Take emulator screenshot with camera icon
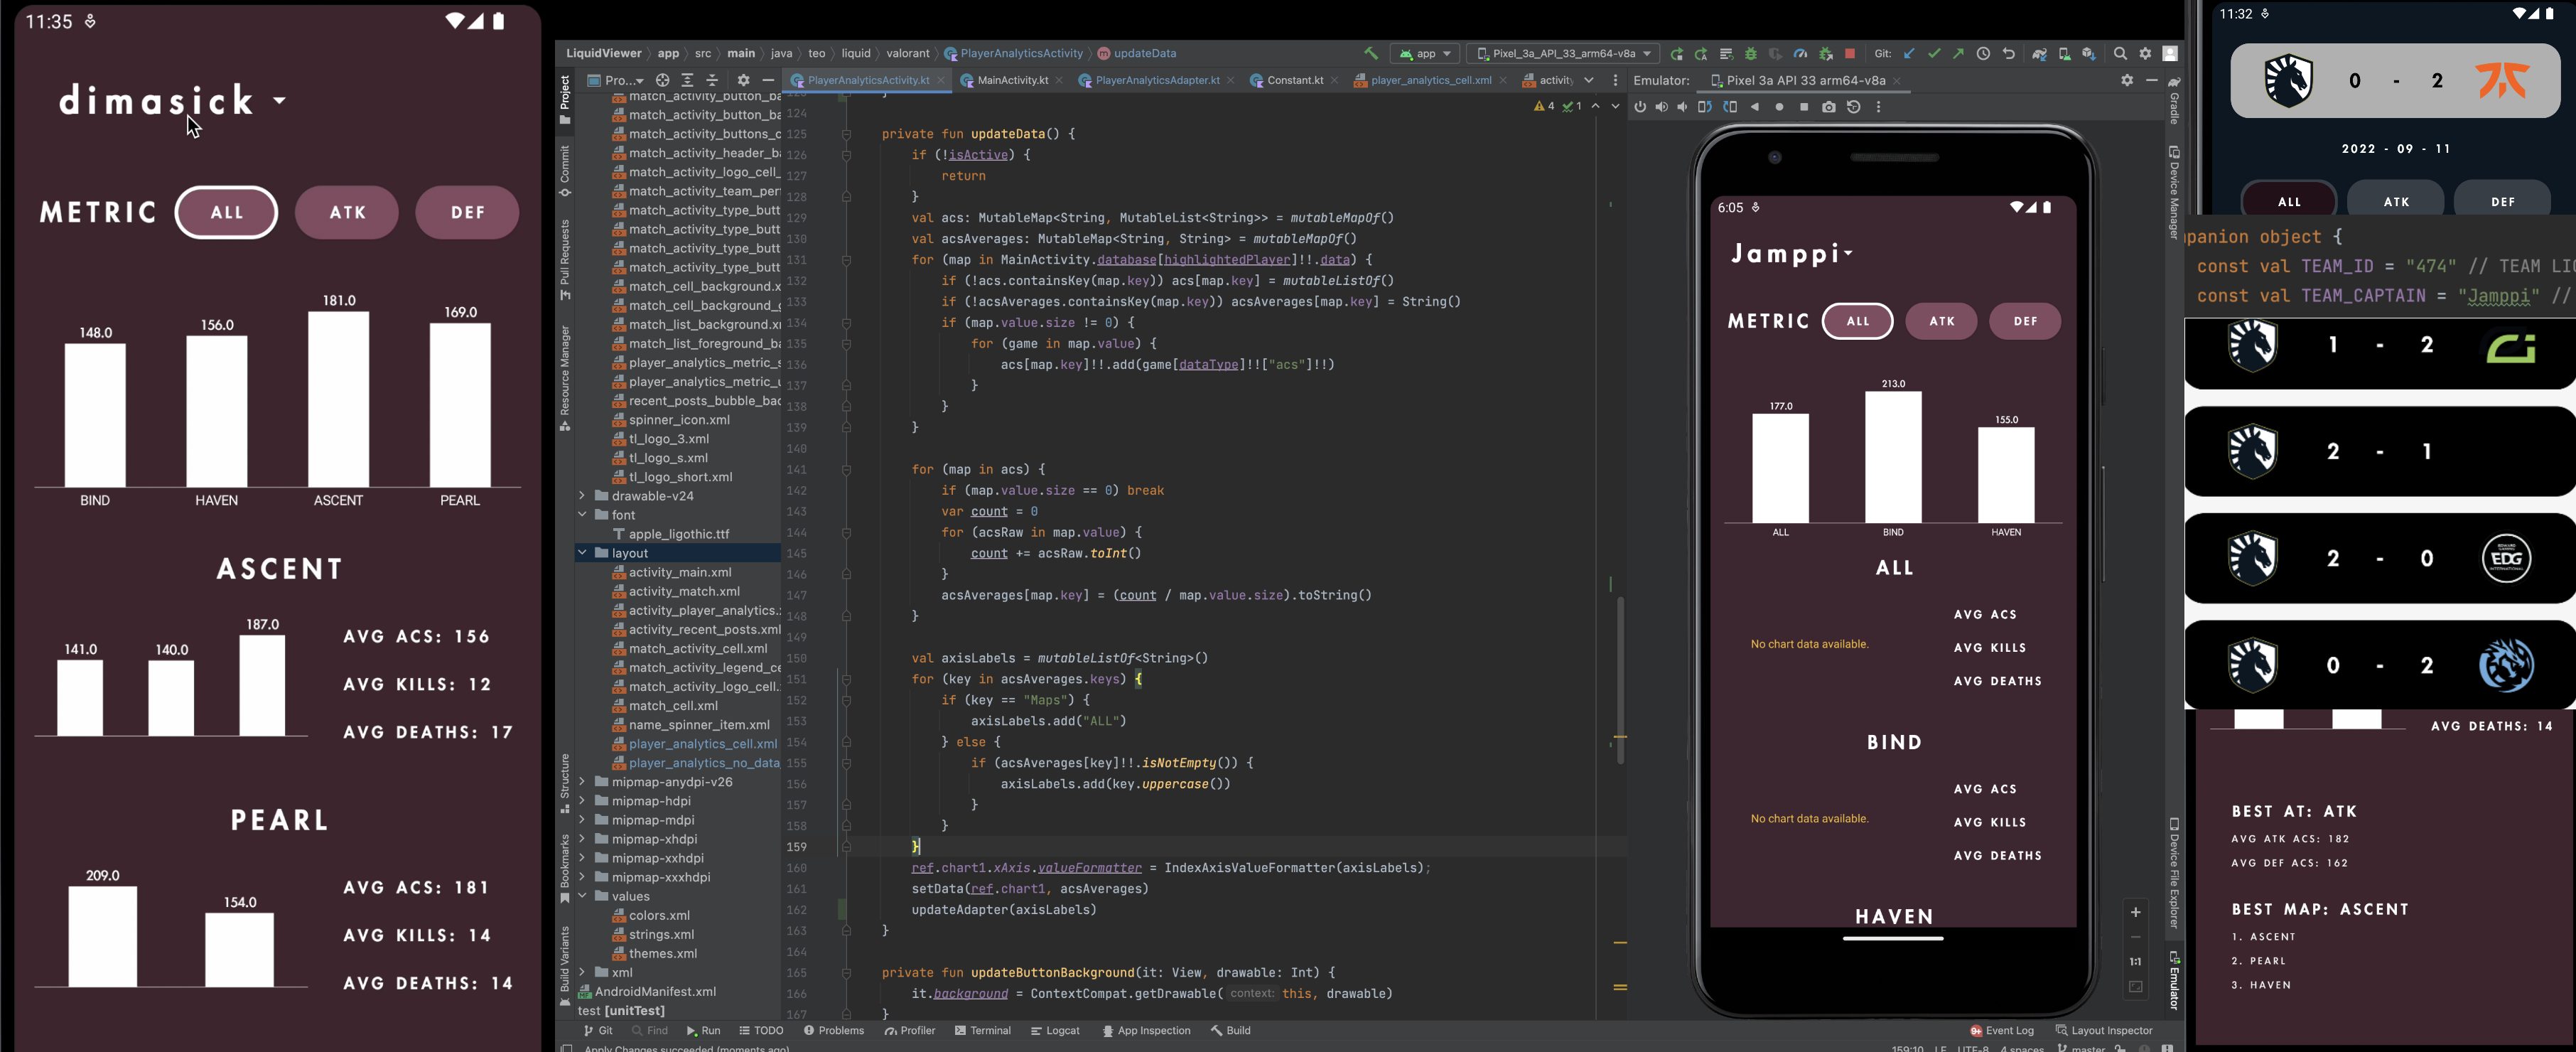The width and height of the screenshot is (2576, 1052). 1829,107
